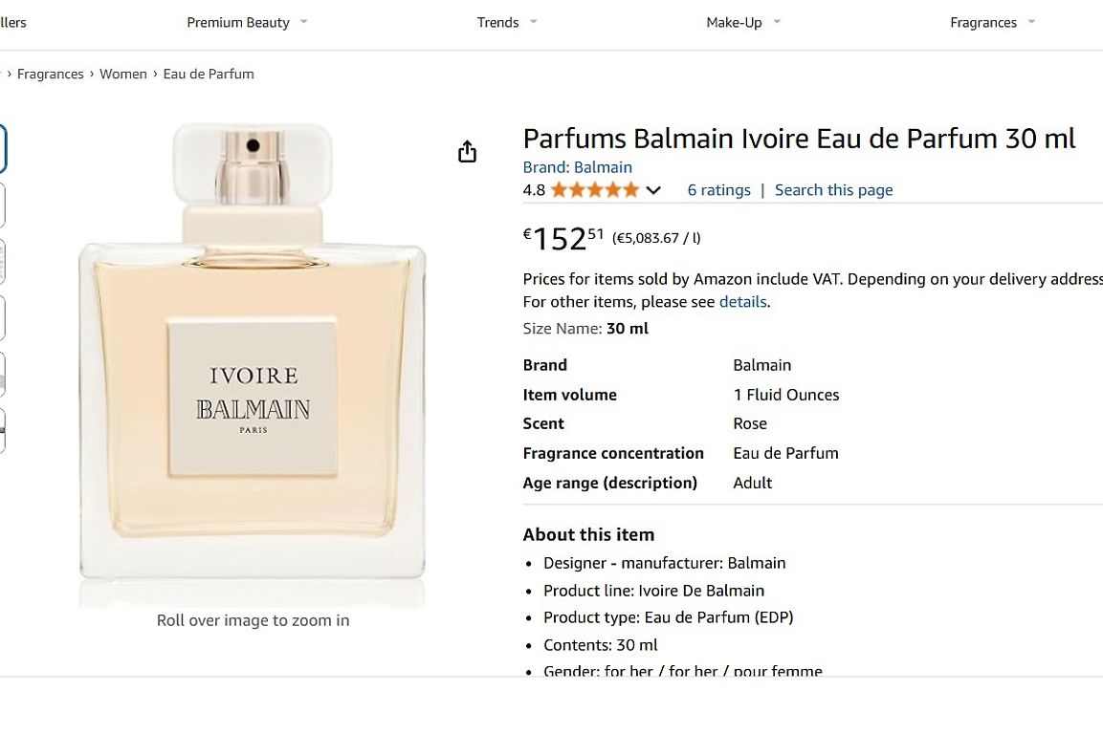Select the last product thumbnail on left edge
Viewport: 1103px width, 734px height.
(2, 430)
